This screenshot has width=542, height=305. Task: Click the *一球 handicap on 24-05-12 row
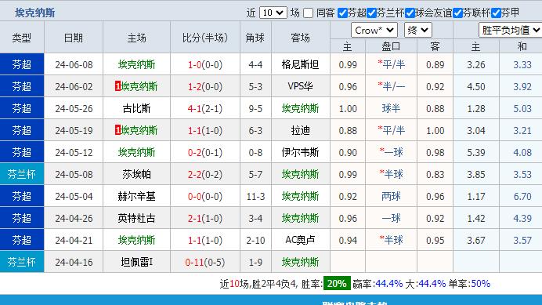coord(391,152)
